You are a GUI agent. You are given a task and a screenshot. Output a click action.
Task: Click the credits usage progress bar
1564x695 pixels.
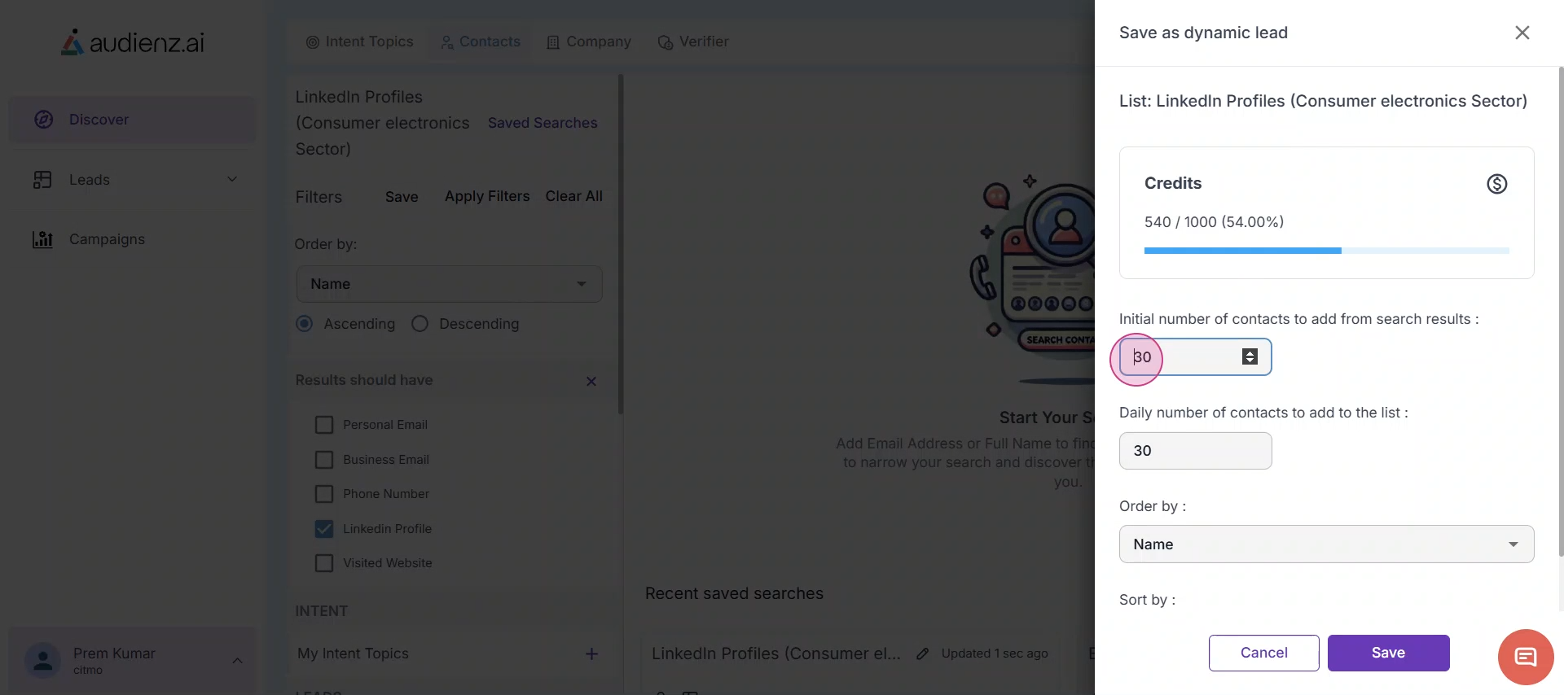(1327, 251)
